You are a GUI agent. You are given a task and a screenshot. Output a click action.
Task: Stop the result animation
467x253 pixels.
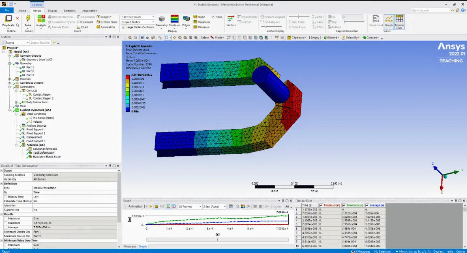coord(156,206)
